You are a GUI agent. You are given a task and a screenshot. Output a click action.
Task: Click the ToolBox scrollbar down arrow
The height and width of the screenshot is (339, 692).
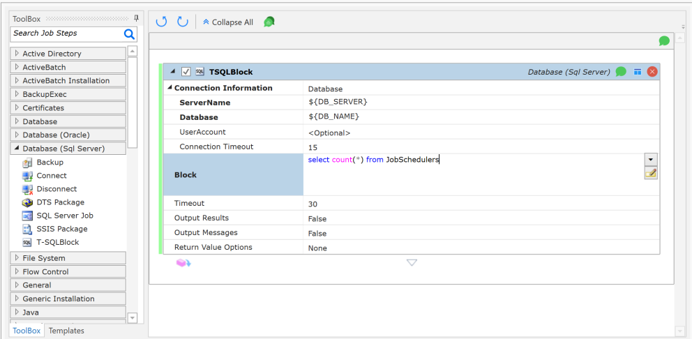[x=133, y=317]
